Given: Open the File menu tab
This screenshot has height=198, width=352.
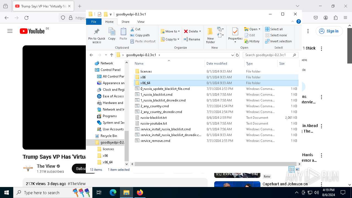Looking at the screenshot, I should (94, 22).
